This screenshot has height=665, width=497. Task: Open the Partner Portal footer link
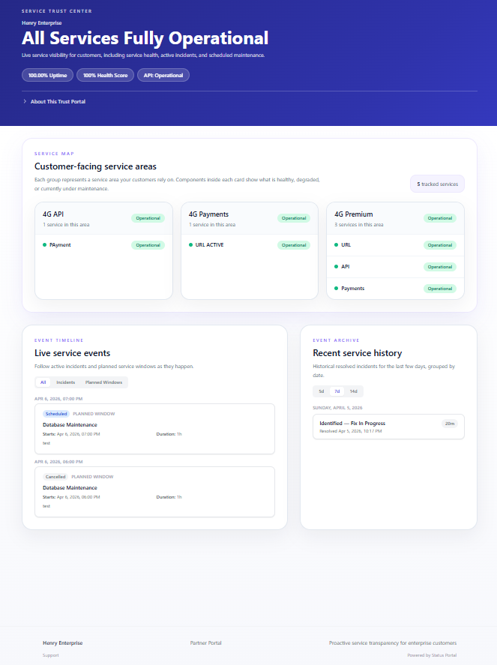click(205, 643)
